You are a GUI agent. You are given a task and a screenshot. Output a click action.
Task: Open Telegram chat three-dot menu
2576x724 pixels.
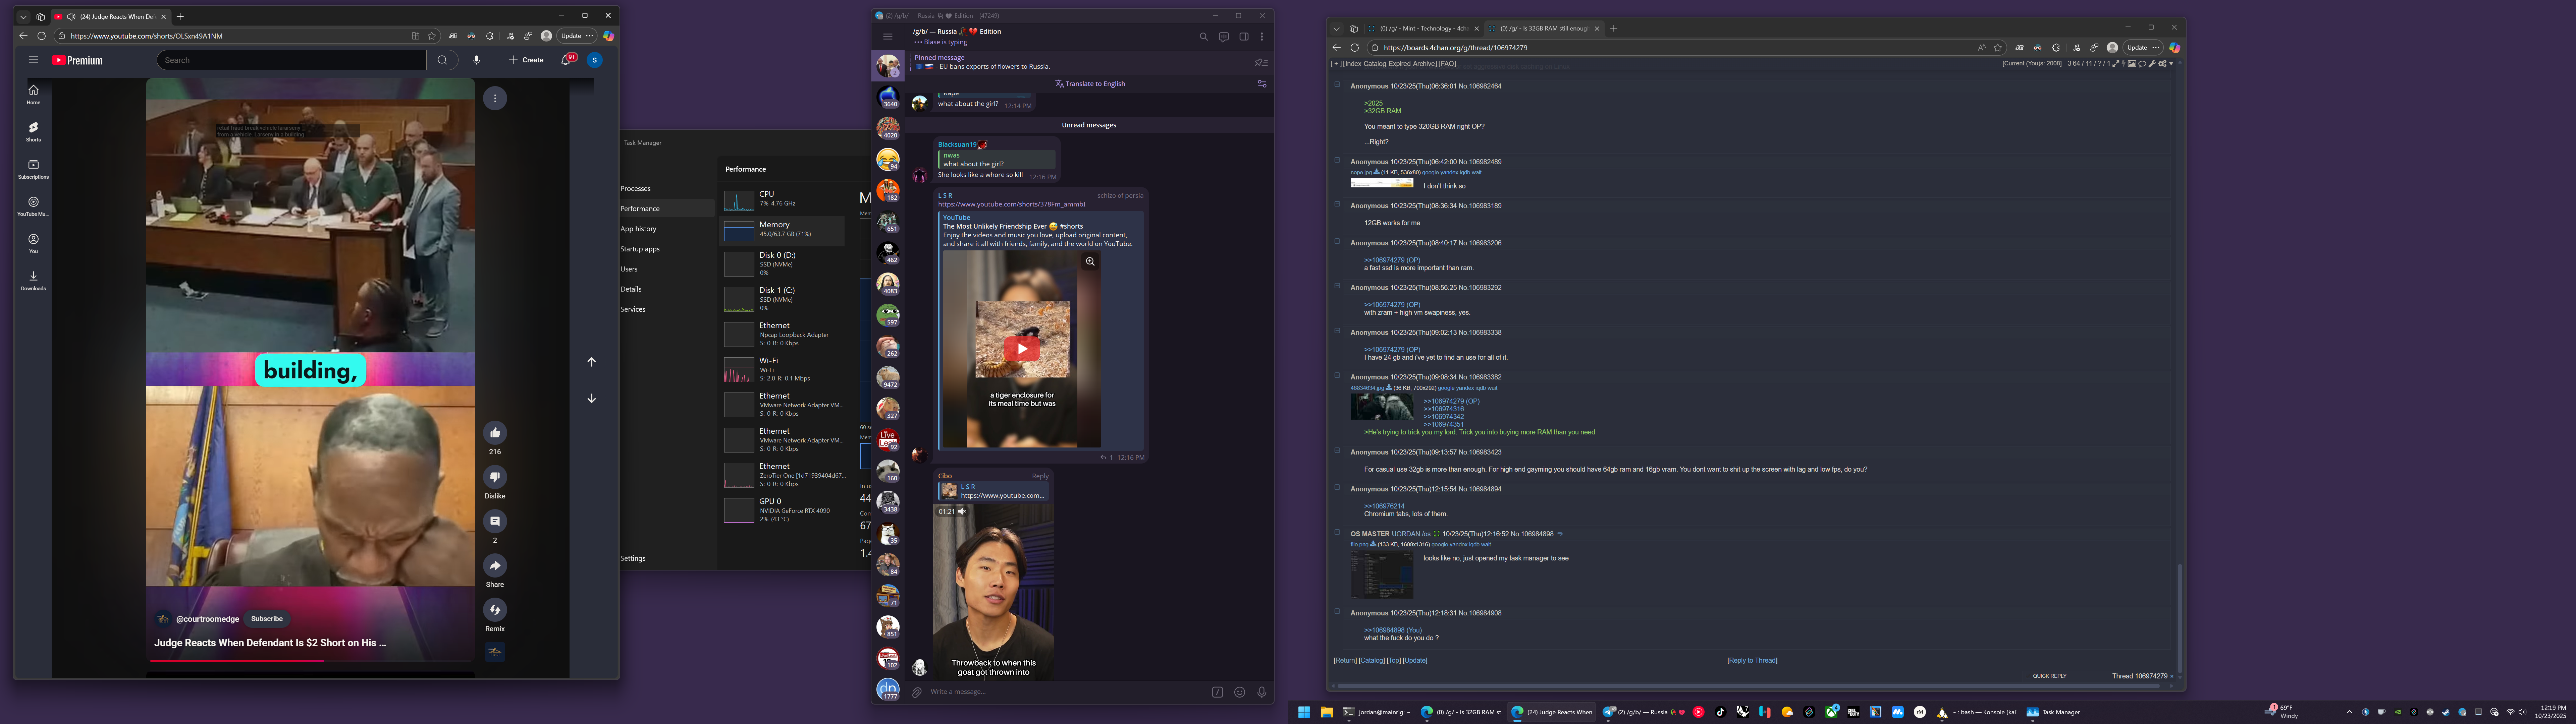[1262, 37]
